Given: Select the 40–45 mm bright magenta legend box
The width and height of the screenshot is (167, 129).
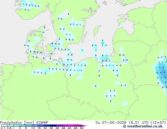Looking at the screenshot, I should click(71, 126).
